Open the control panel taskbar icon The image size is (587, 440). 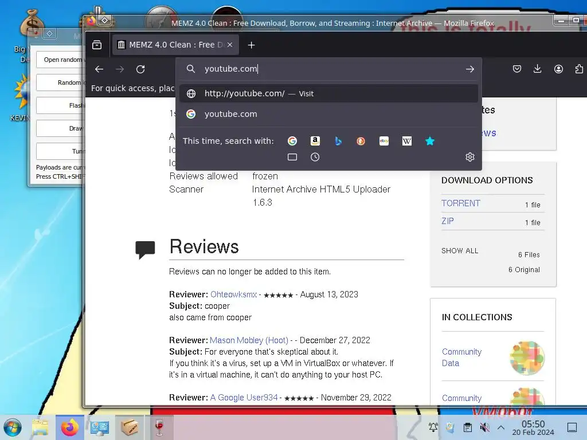[x=100, y=427]
